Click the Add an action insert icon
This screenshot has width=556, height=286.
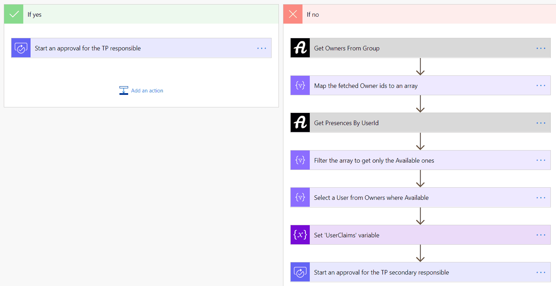tap(124, 90)
